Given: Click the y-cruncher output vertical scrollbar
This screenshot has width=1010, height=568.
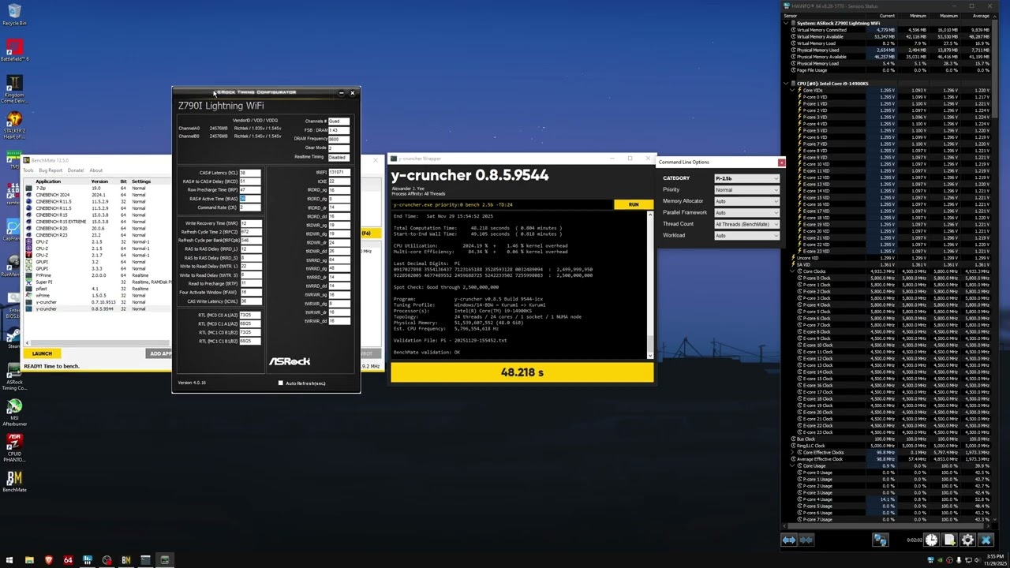Looking at the screenshot, I should pyautogui.click(x=650, y=284).
